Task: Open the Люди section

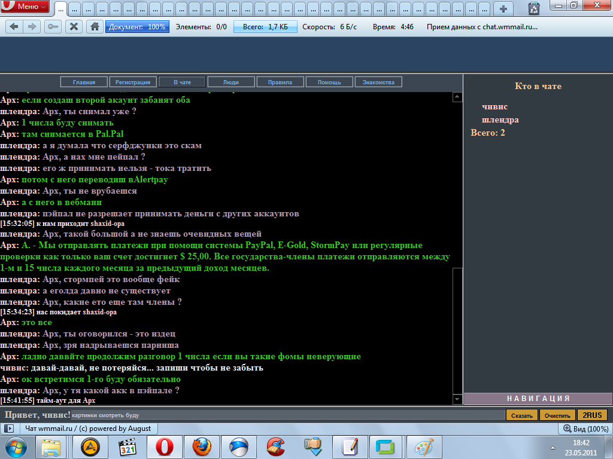Action: pos(231,82)
